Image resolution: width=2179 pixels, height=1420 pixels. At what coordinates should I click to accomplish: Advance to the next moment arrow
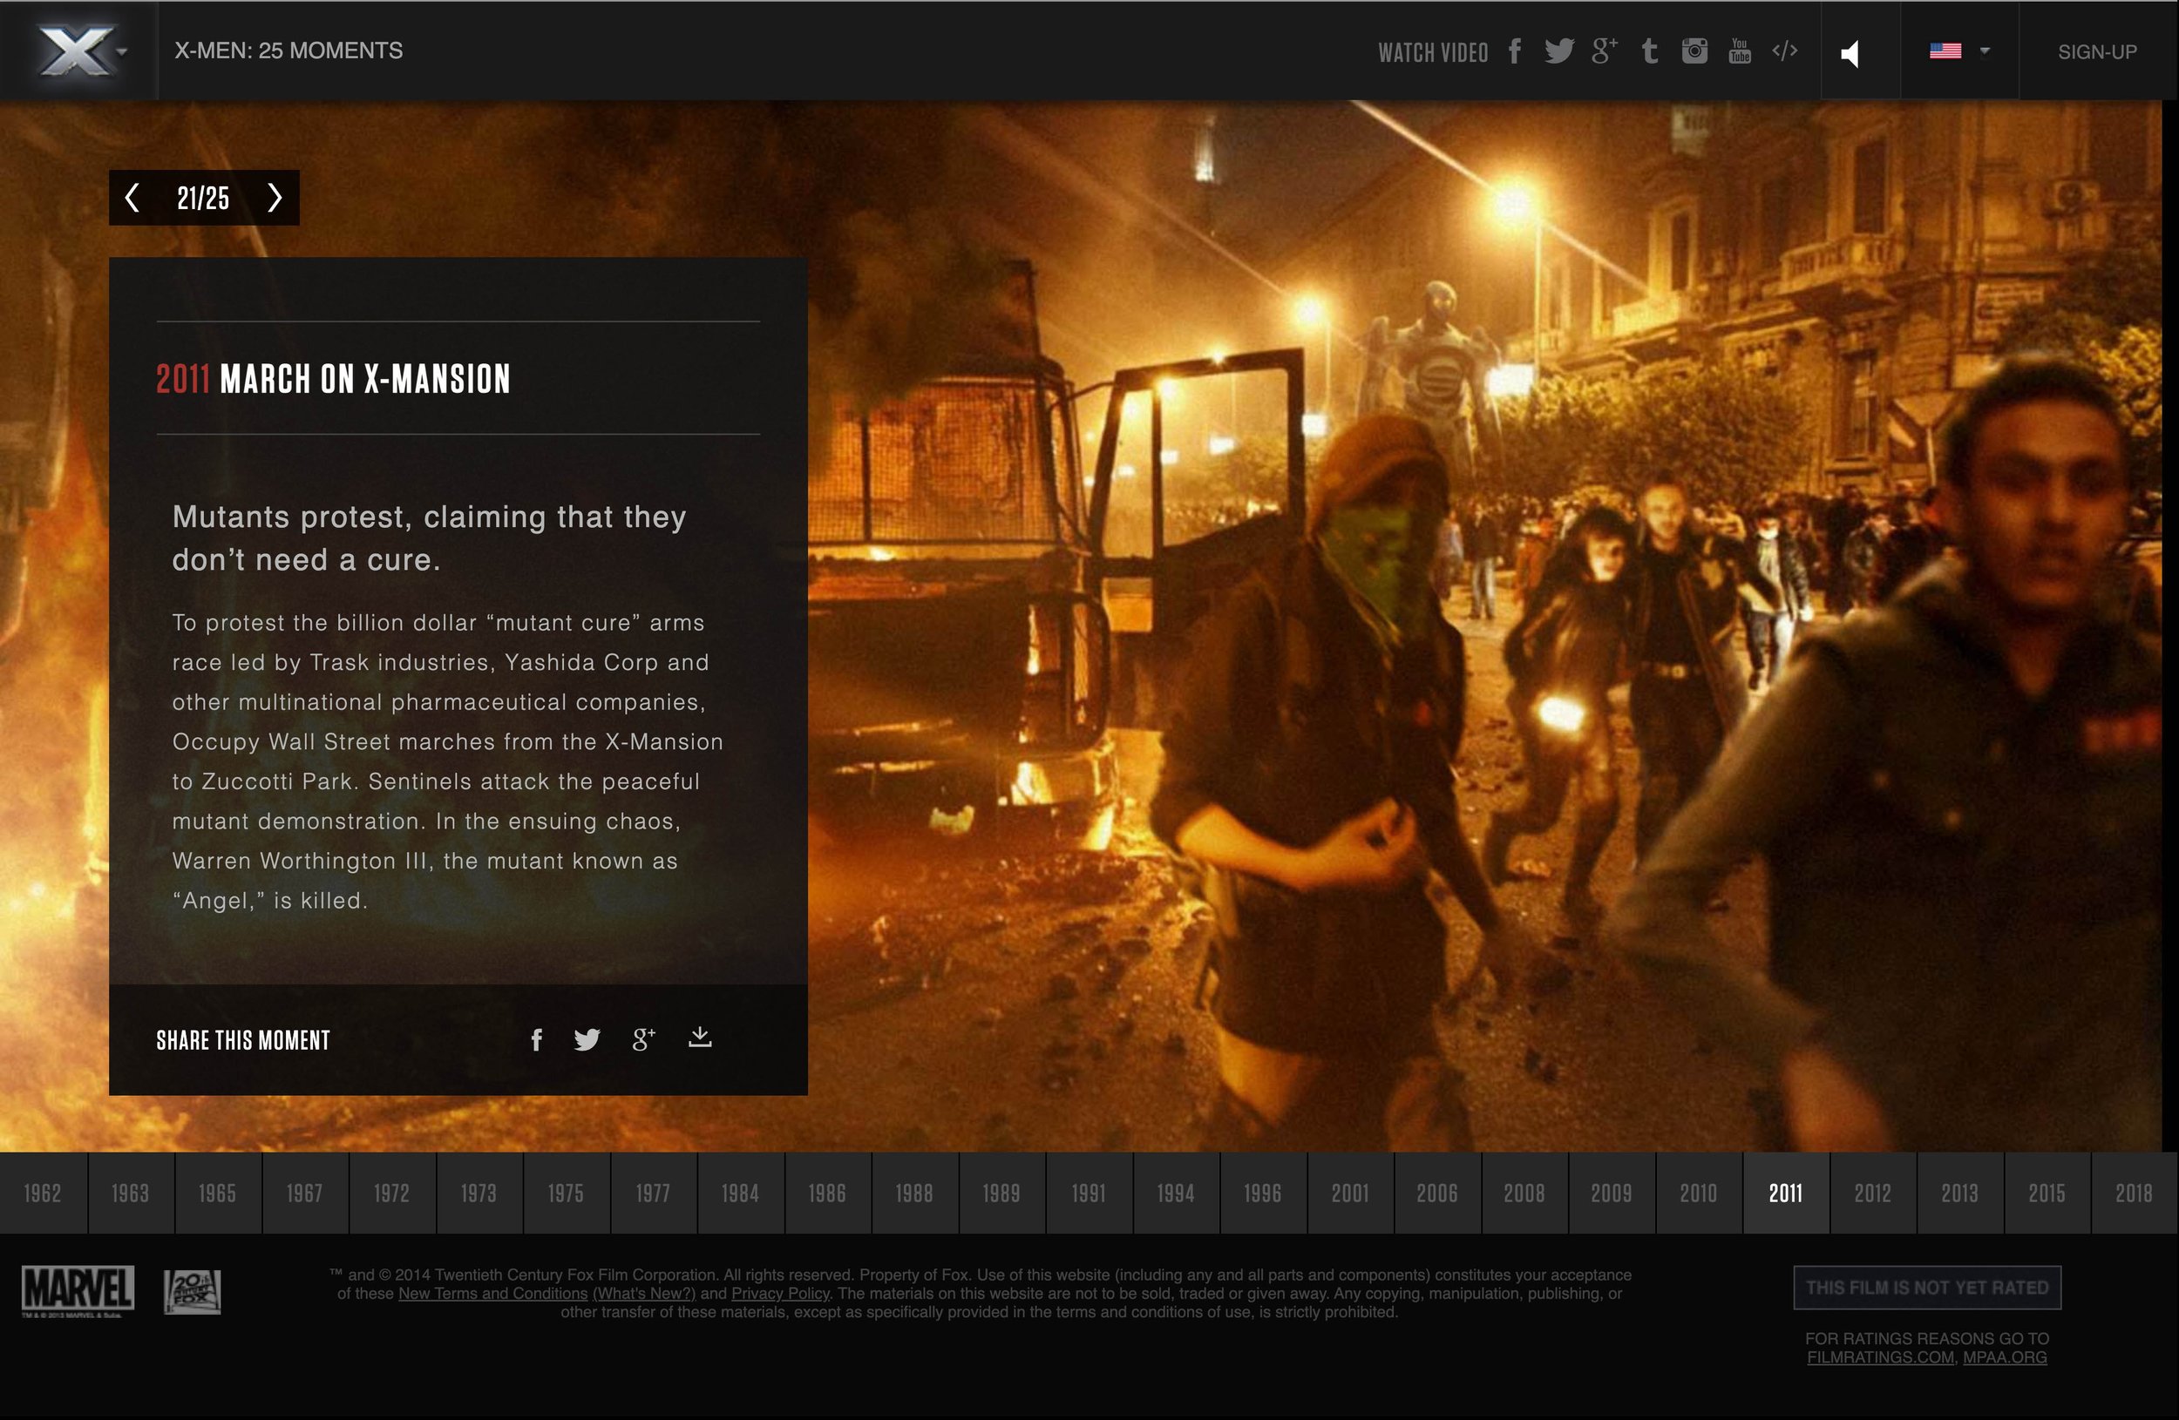point(274,198)
